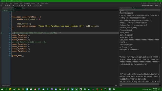Click the Output panel horizontal scrollbar
The height and width of the screenshot is (91, 162).
click(121, 85)
